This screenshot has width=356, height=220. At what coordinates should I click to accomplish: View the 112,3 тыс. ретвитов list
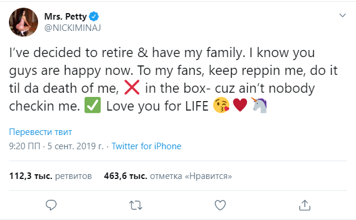(x=51, y=176)
